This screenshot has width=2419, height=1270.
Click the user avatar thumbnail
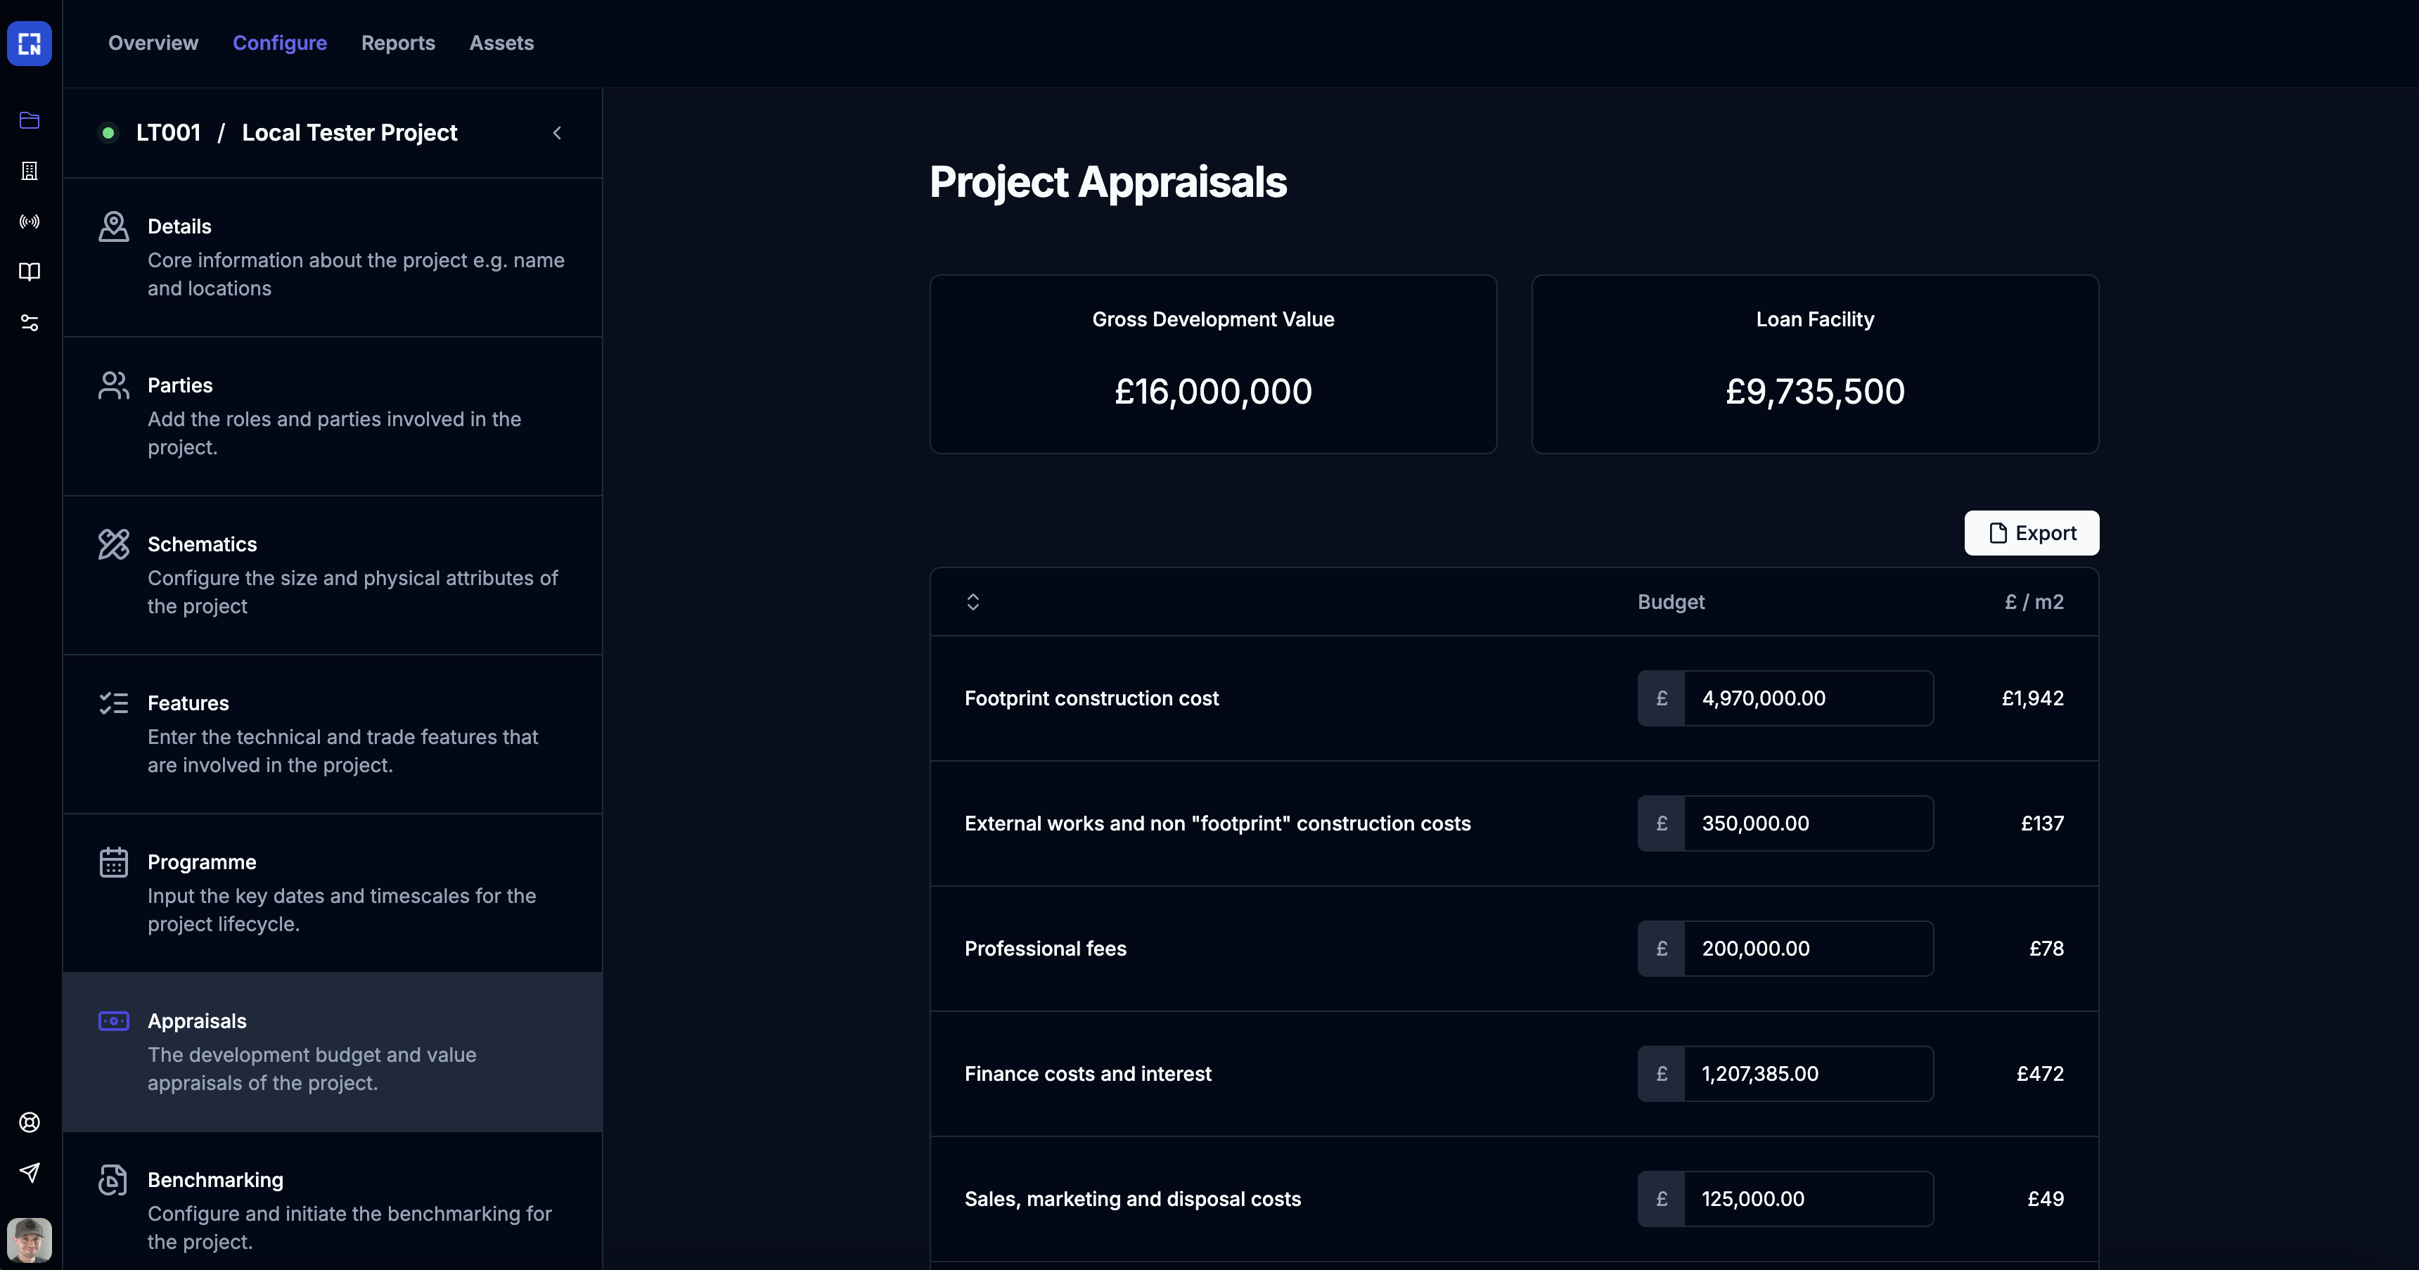(29, 1240)
